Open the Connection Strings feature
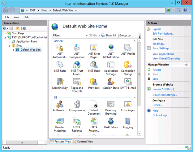 click(x=128, y=68)
